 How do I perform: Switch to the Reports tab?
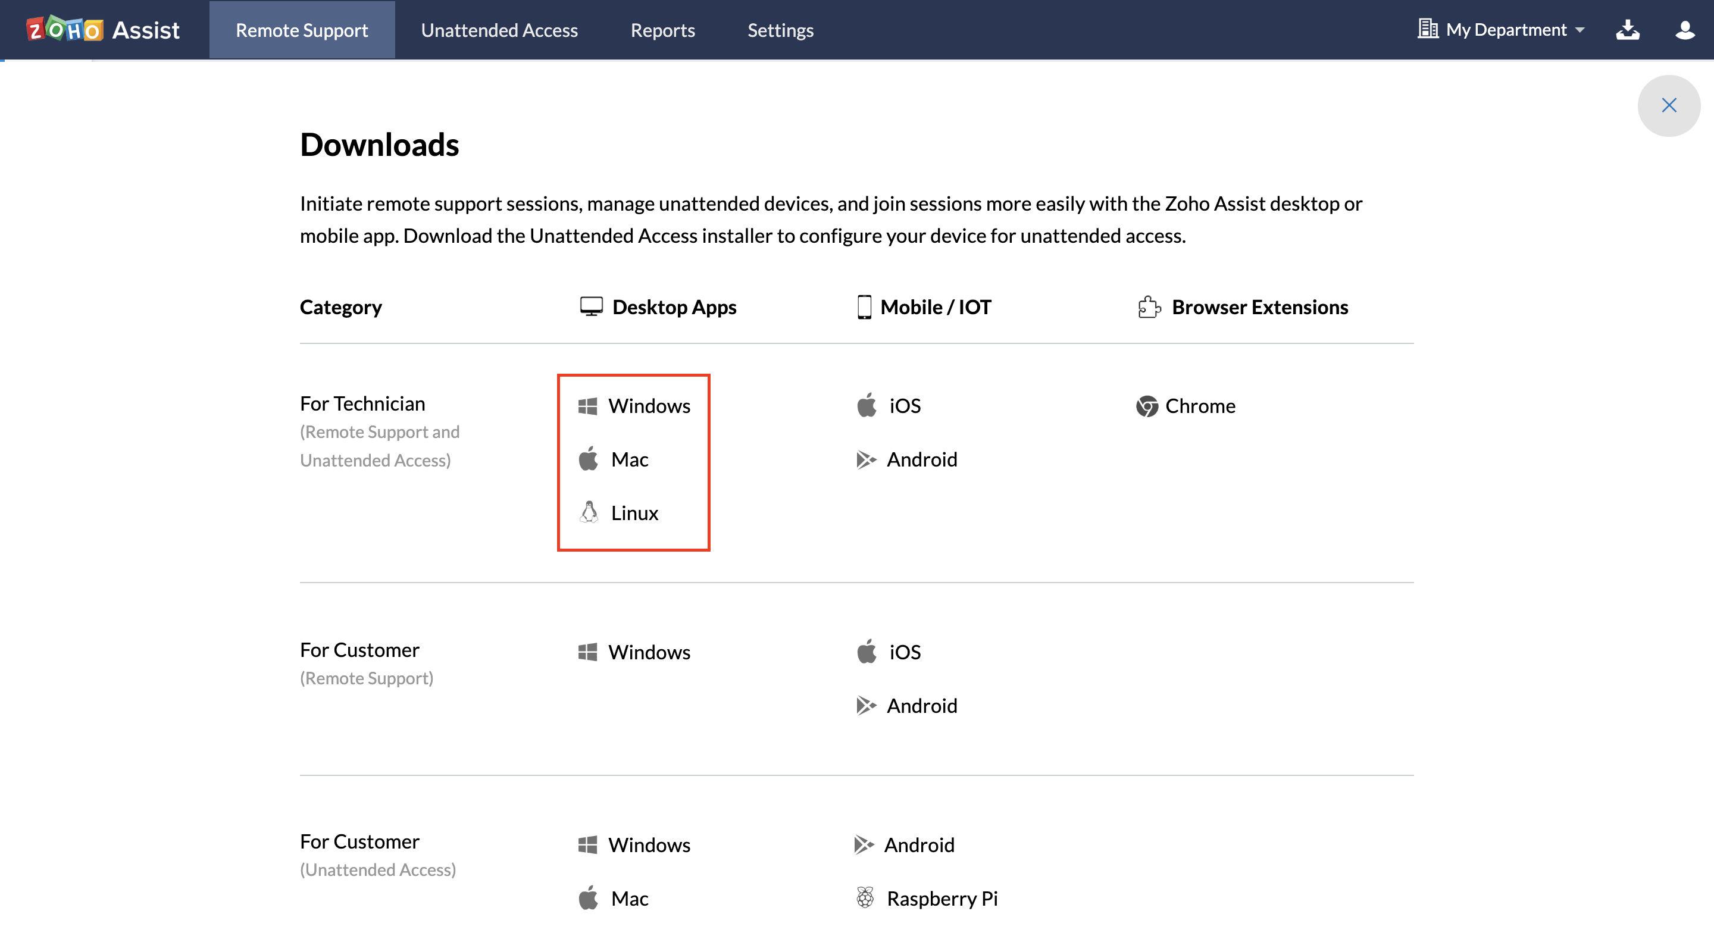[x=662, y=30]
